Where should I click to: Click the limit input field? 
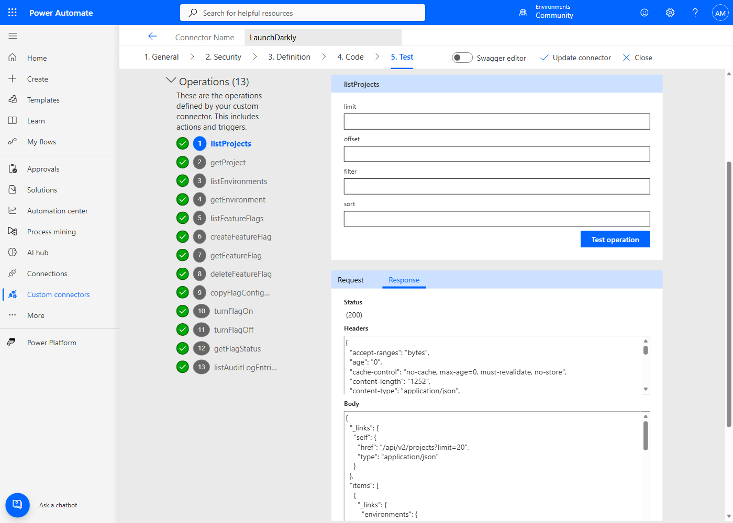pos(497,121)
